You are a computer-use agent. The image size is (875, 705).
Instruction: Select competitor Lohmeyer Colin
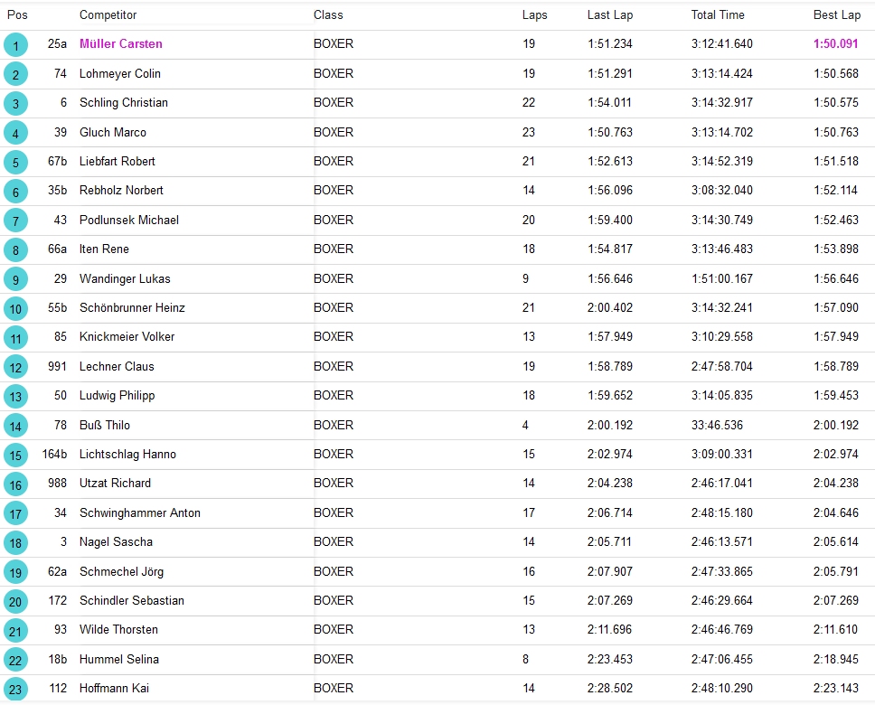click(119, 73)
